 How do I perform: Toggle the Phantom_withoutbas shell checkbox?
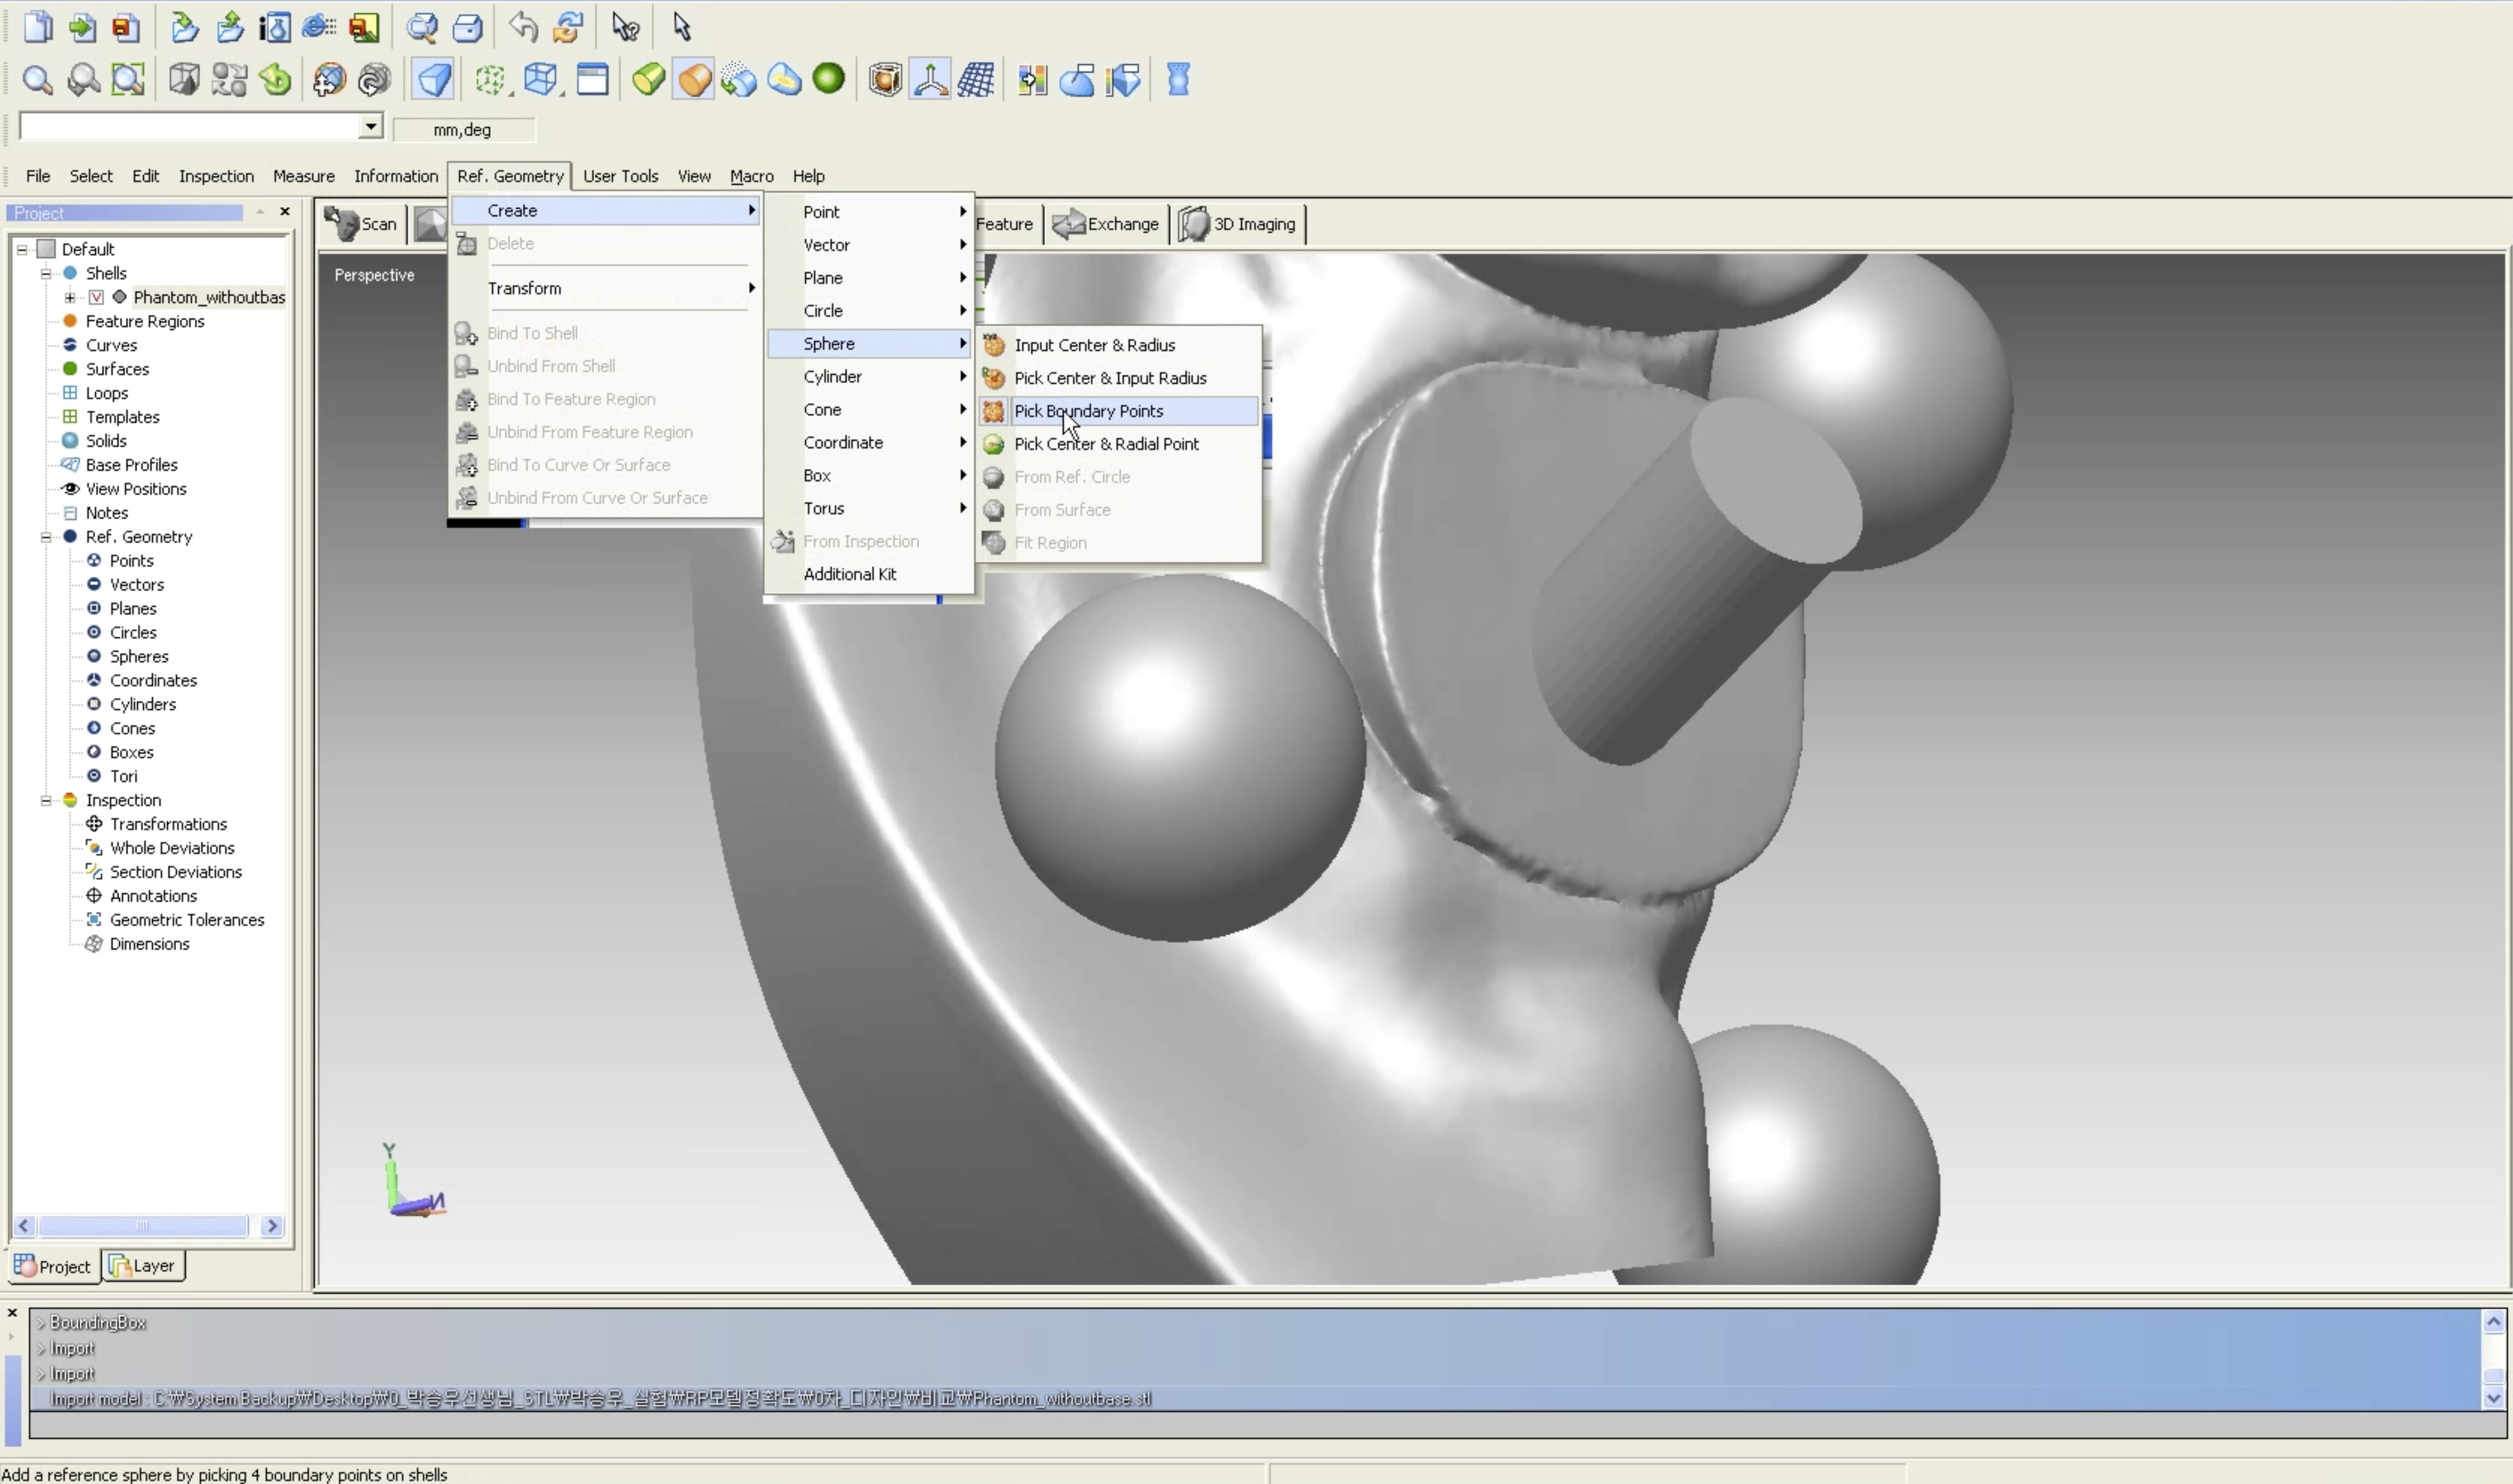(x=96, y=297)
